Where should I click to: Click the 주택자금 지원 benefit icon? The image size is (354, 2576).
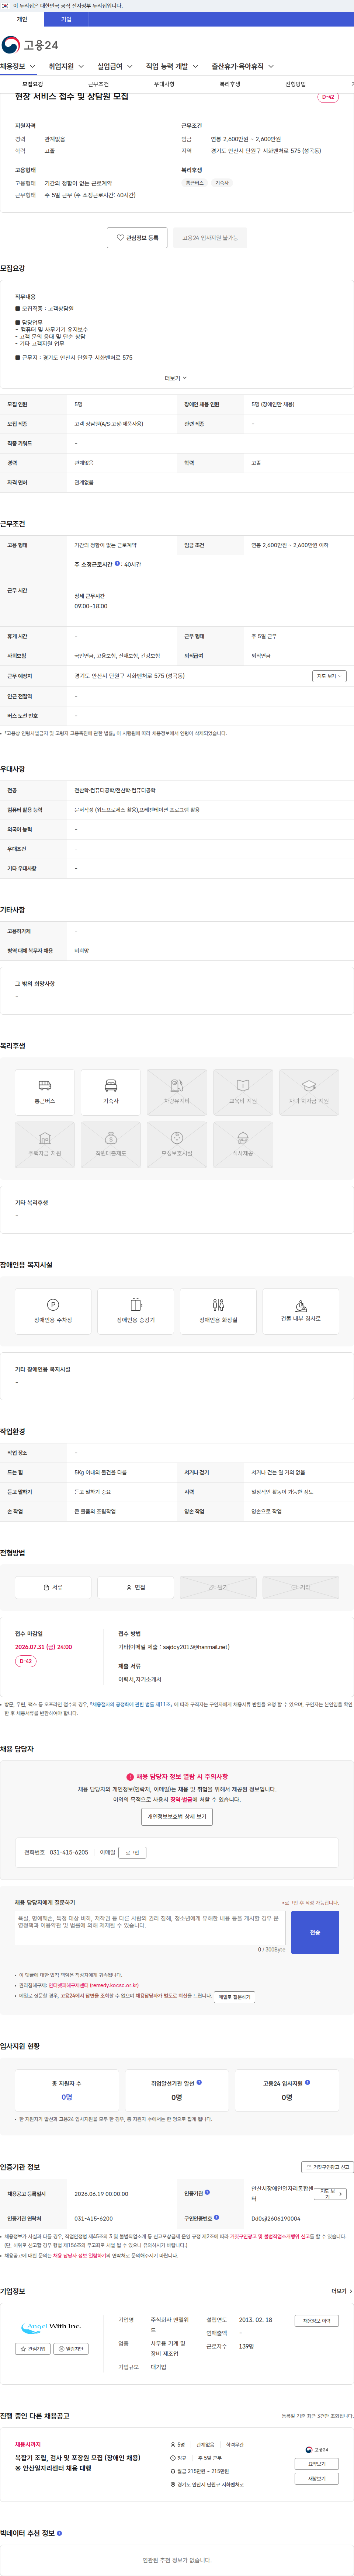coord(45,1145)
